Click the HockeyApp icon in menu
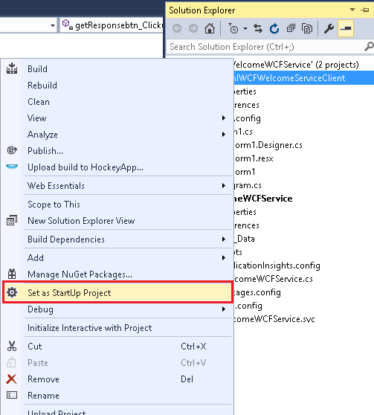Screen dimensions: 374x415 pyautogui.click(x=12, y=166)
